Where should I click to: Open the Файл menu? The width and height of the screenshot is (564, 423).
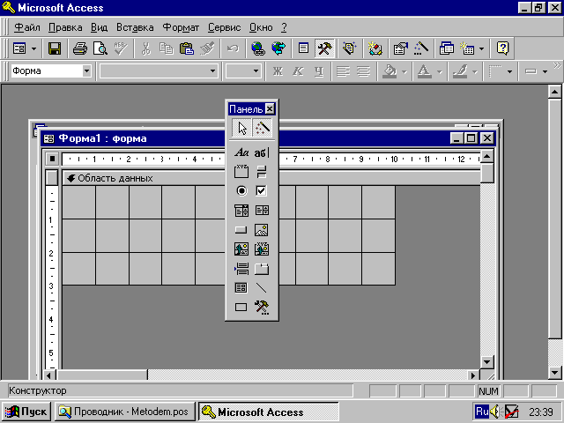27,27
